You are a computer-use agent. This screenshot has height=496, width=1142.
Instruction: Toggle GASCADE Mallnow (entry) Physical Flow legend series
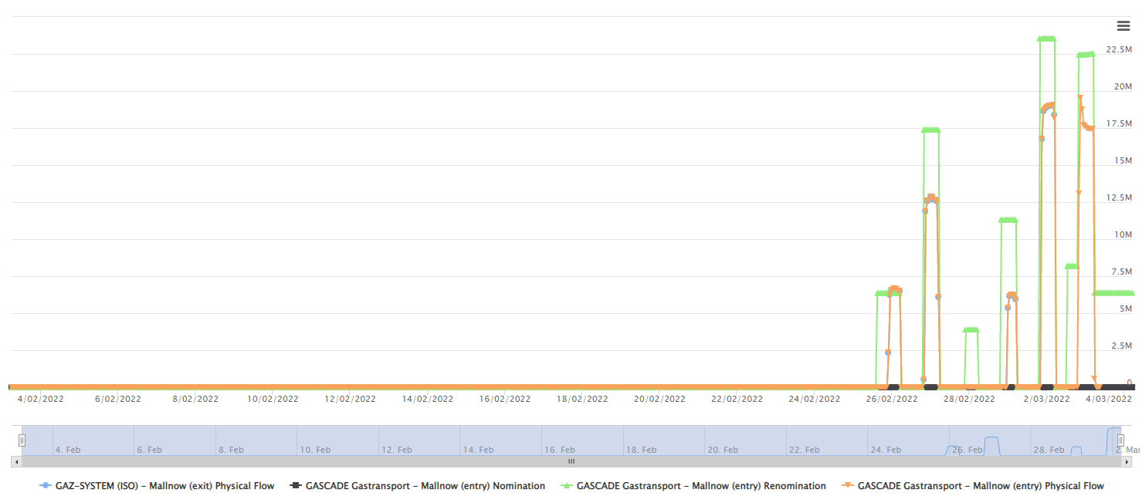[973, 486]
